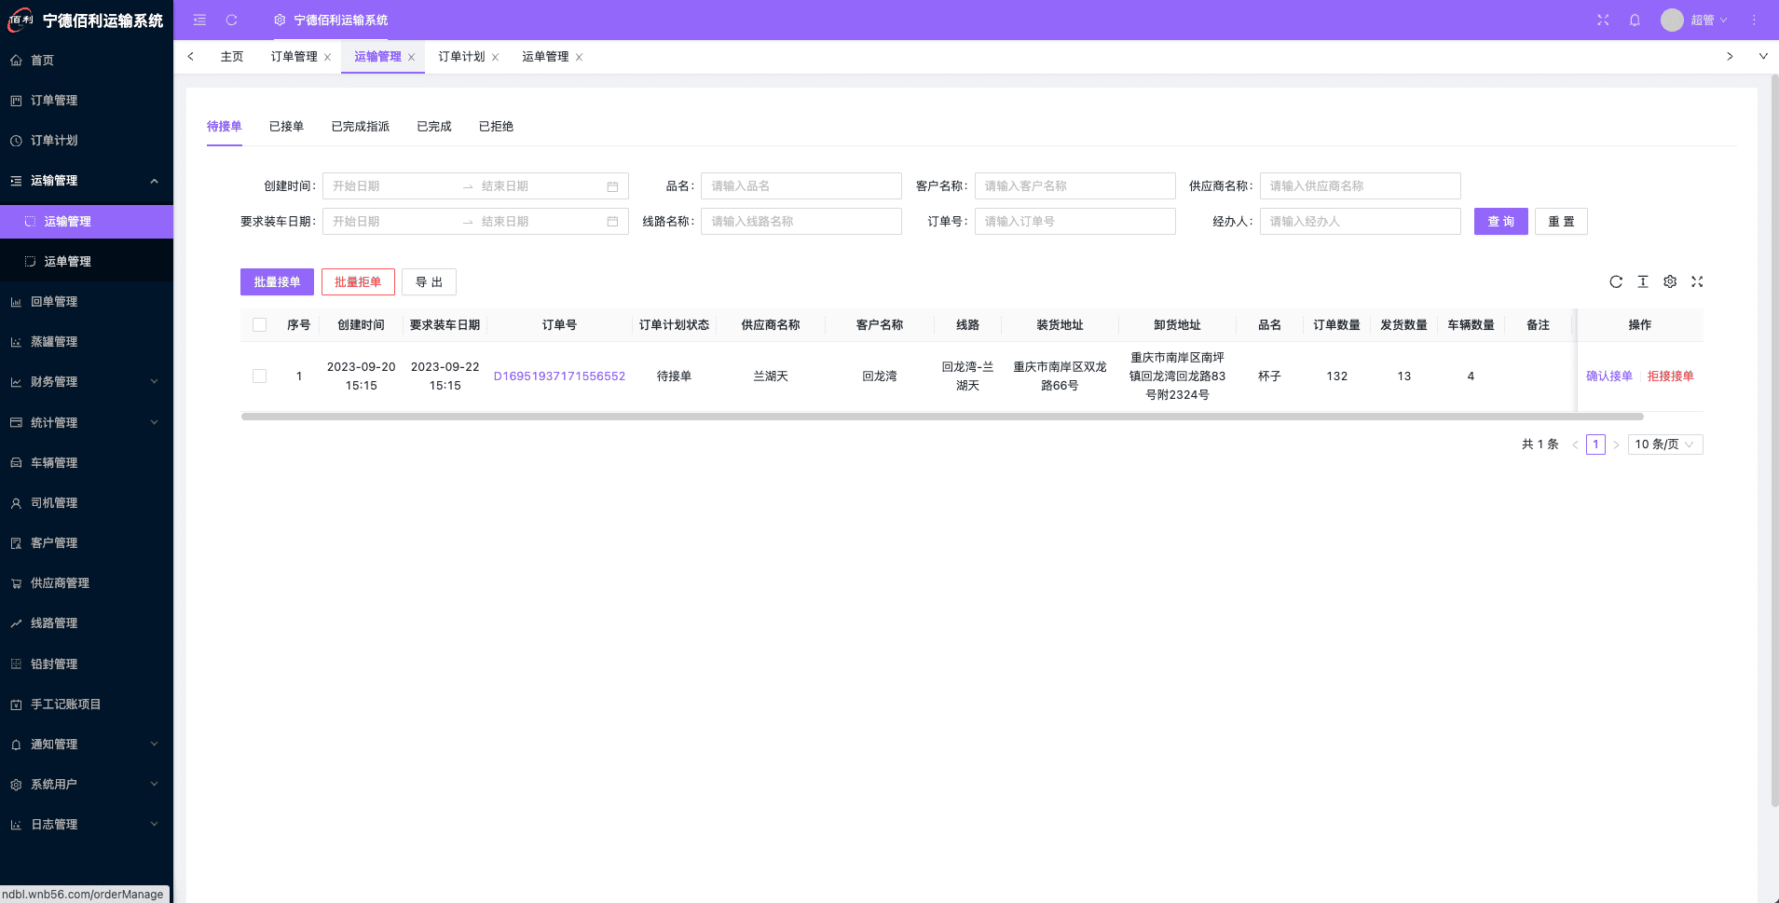Open calendar icon for 要求装车日期 range

612,222
